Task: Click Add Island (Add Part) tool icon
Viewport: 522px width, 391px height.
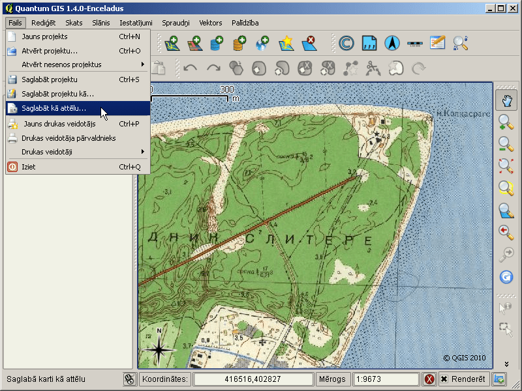Action: click(282, 68)
